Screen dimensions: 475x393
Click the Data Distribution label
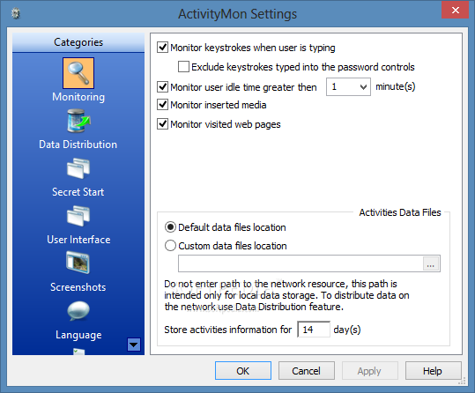click(78, 145)
